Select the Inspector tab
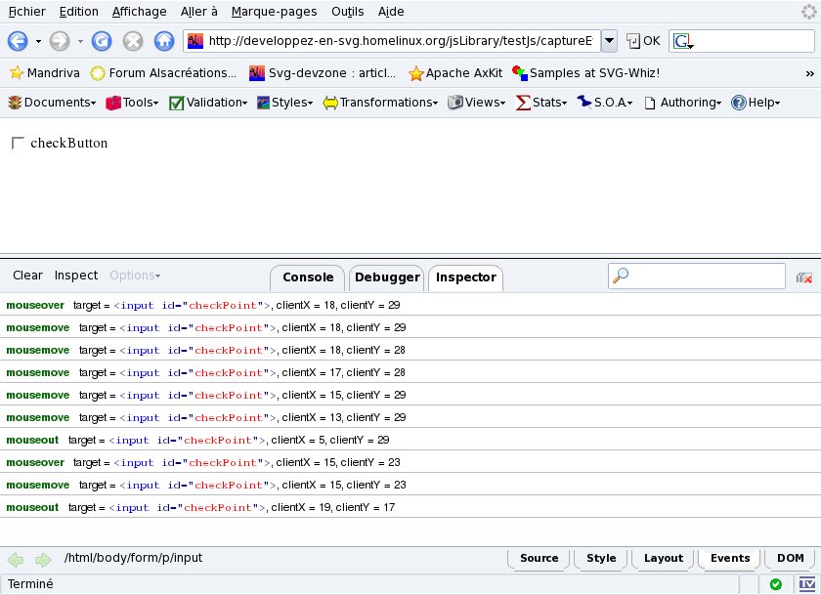The height and width of the screenshot is (595, 821). (x=466, y=277)
